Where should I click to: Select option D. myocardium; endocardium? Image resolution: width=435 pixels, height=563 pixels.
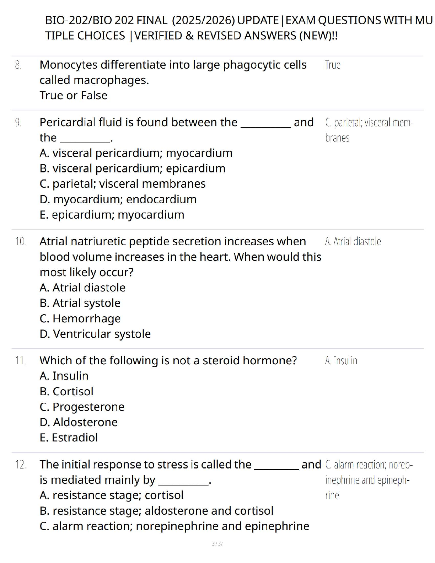pos(118,199)
